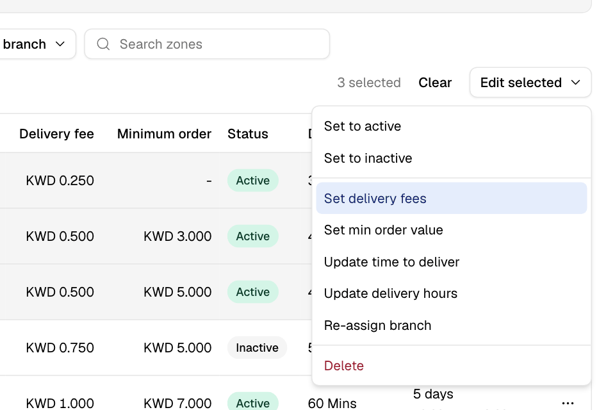Click the KWD 3.000 minimum order cell
The height and width of the screenshot is (410, 615).
177,236
